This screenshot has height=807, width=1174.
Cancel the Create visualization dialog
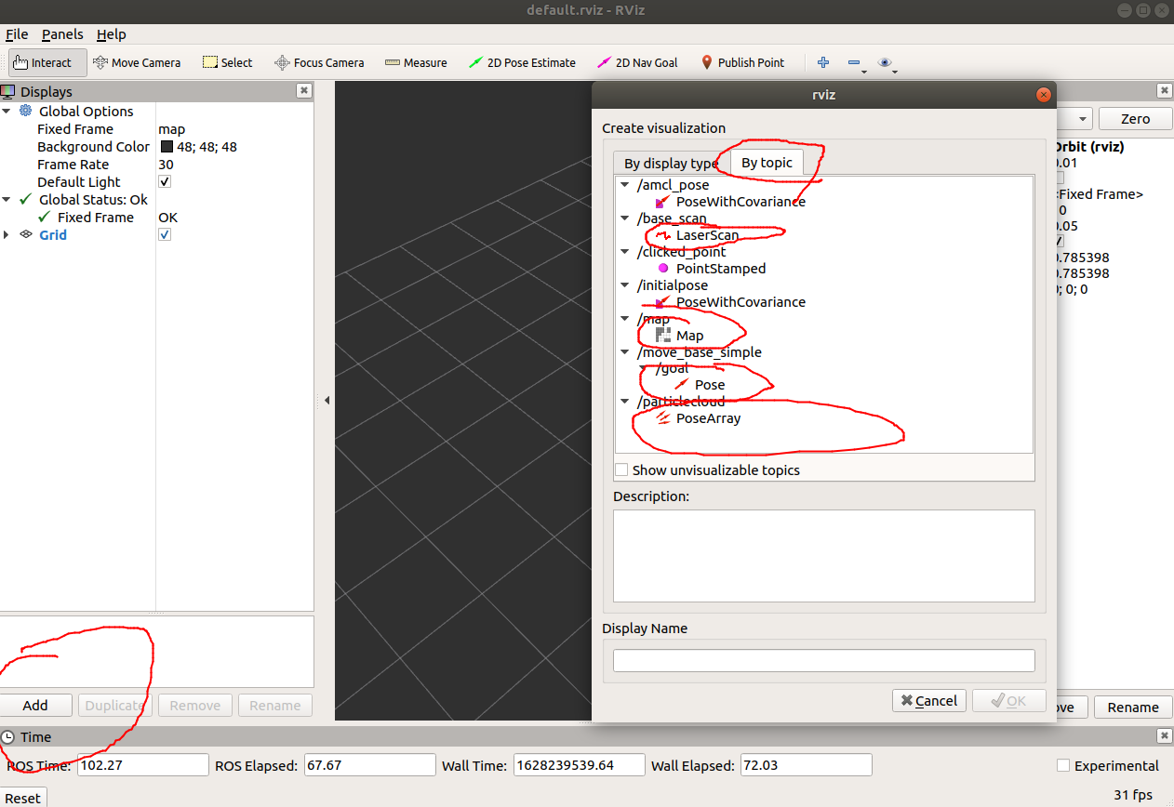(928, 701)
